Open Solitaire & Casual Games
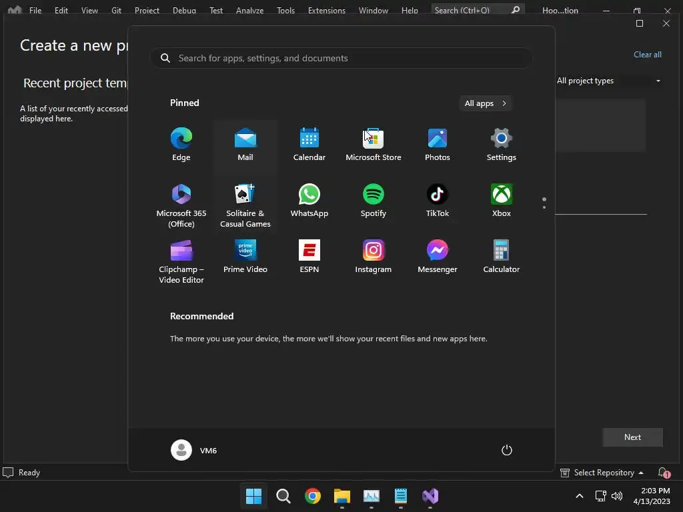683x512 pixels. tap(245, 205)
